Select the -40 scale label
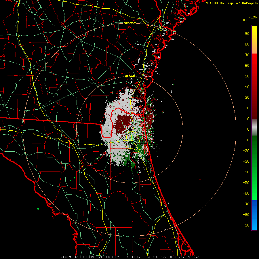 (246, 172)
